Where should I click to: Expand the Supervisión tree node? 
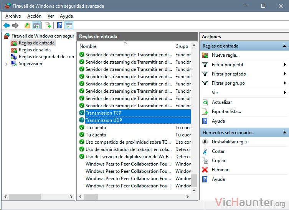7,64
